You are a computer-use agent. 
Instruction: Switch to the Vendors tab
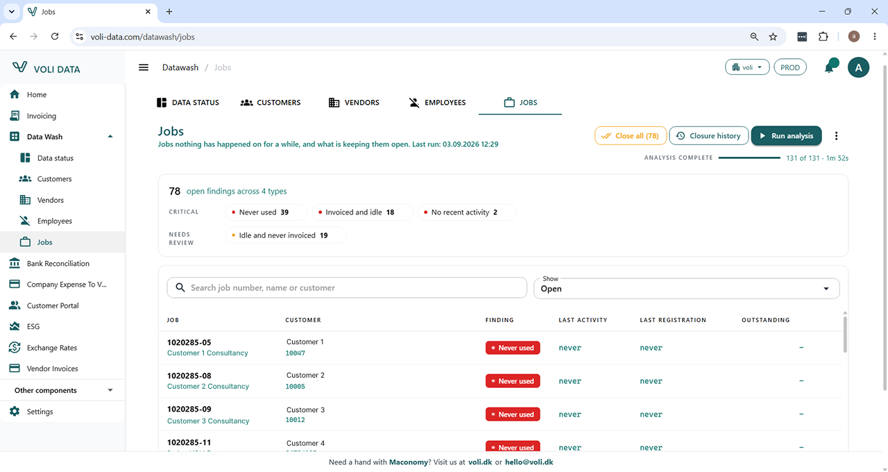click(354, 103)
